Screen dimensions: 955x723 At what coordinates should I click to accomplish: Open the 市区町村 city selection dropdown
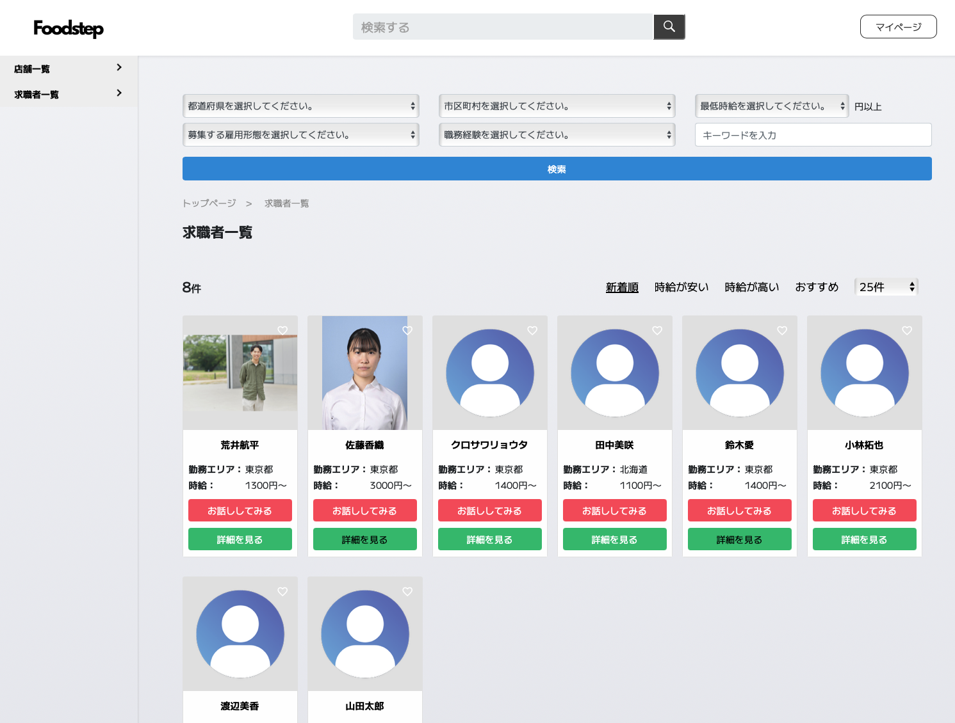[557, 106]
